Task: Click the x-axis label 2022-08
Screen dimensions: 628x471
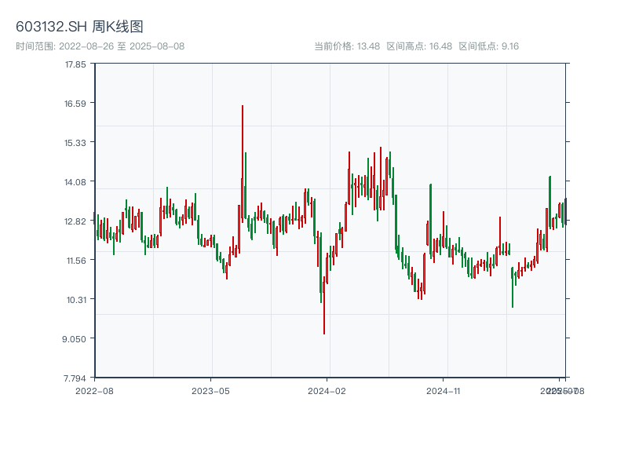Action: 94,391
